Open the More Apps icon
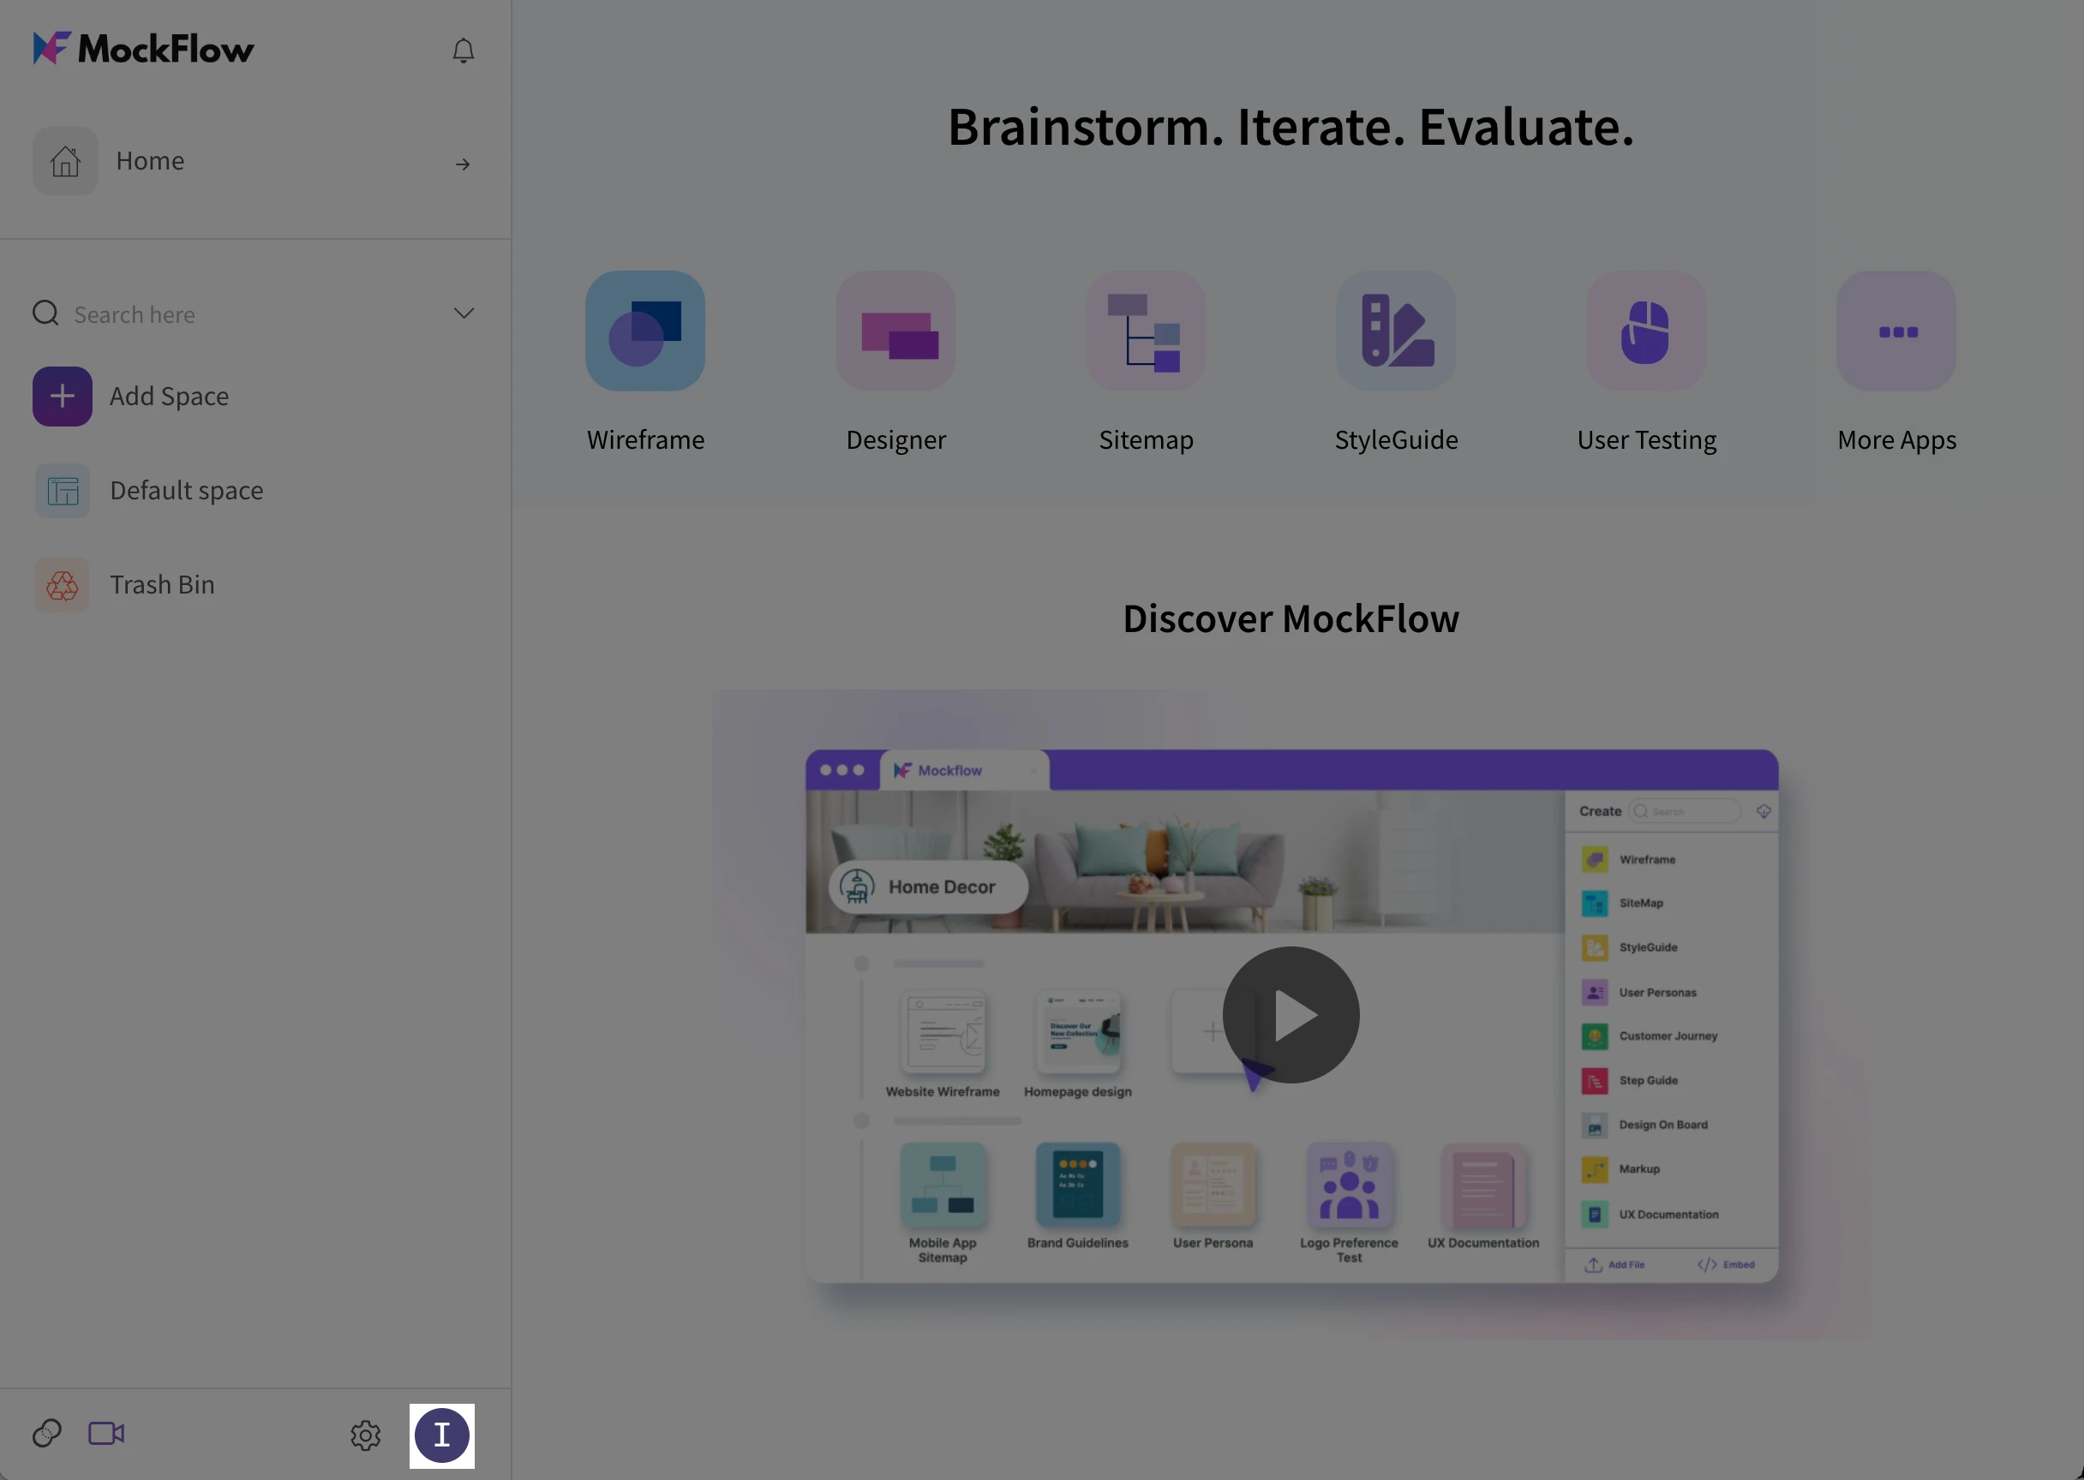The width and height of the screenshot is (2084, 1480). [x=1897, y=331]
